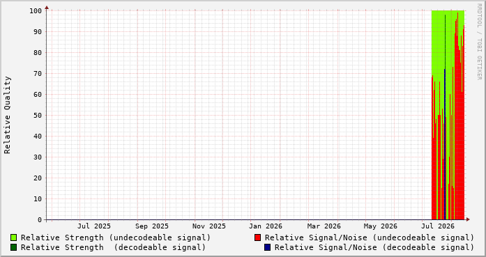Click the May 2026 x-axis label
The width and height of the screenshot is (486, 257).
tap(380, 226)
